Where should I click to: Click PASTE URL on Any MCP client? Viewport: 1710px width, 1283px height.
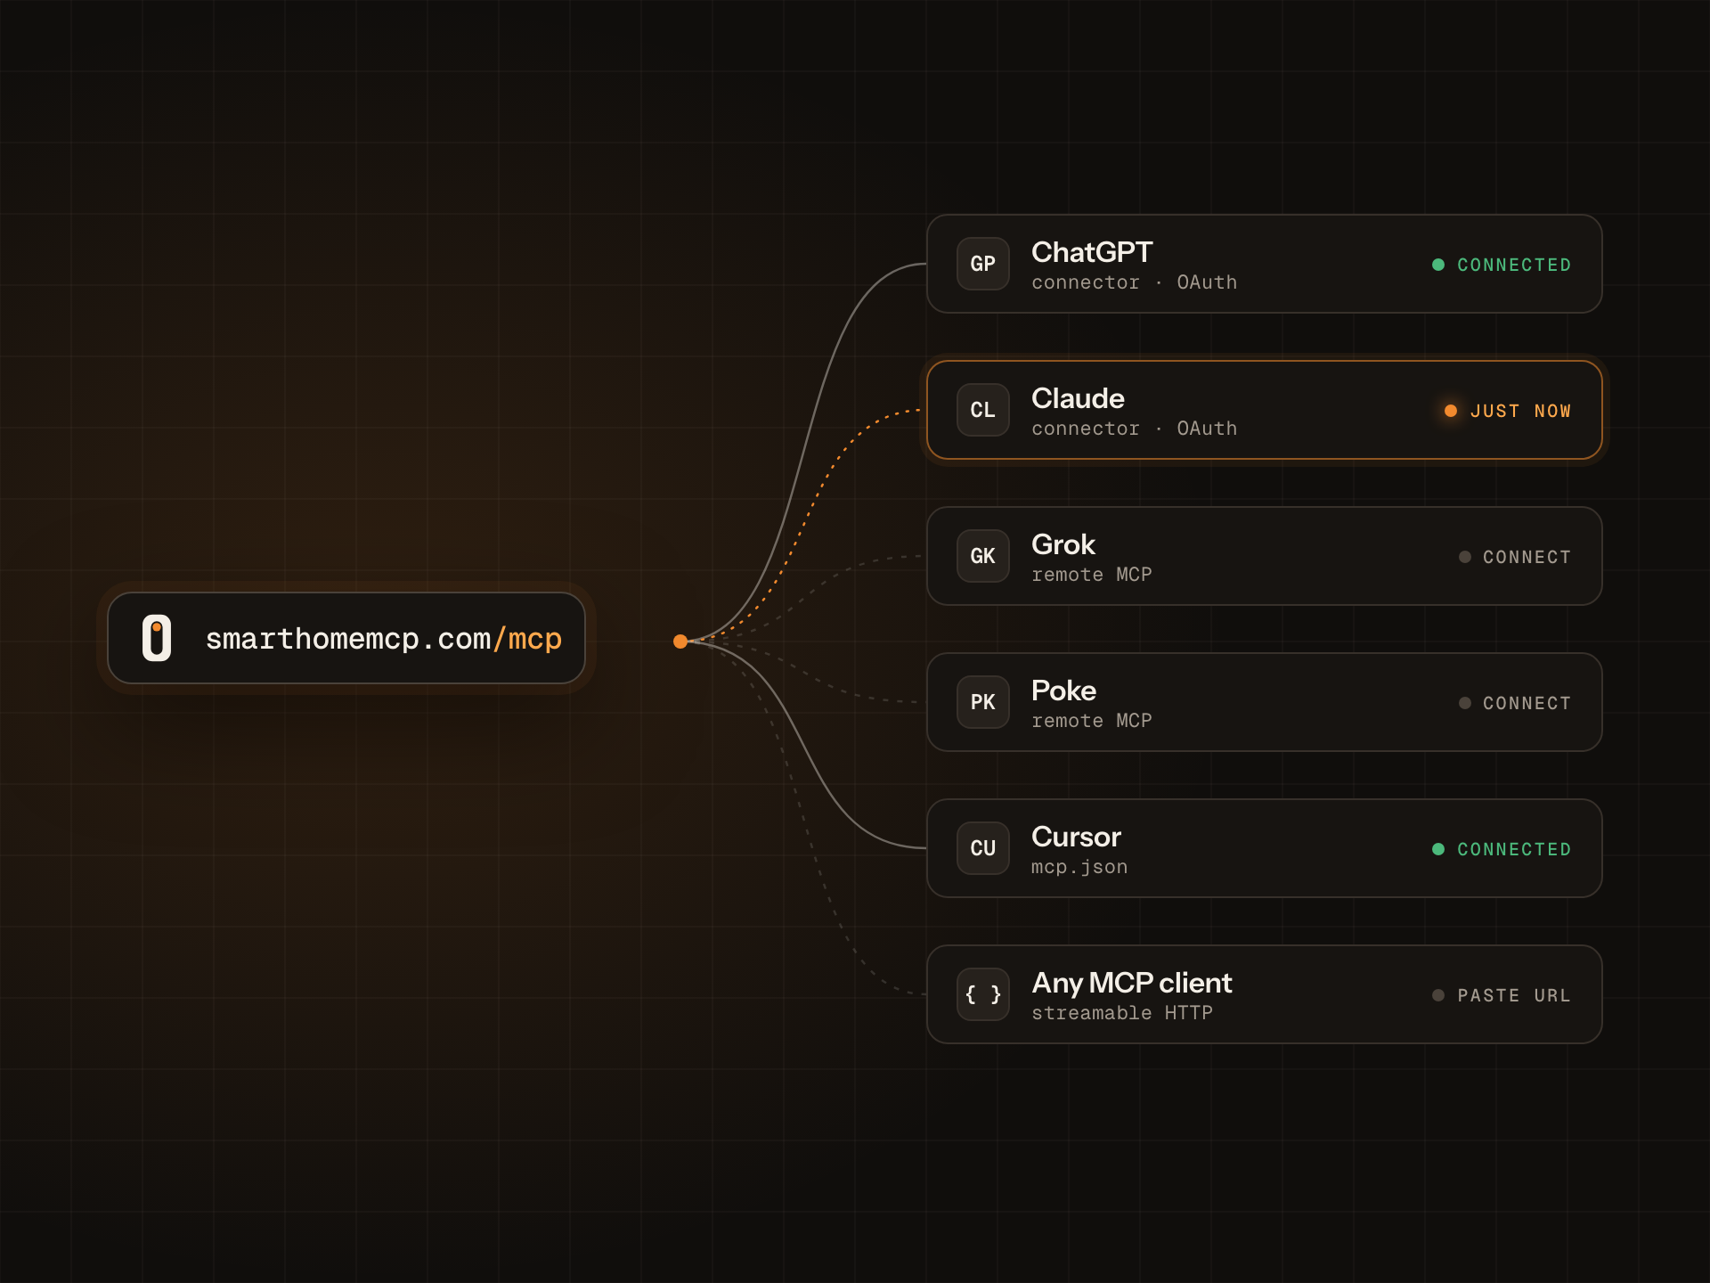coord(1502,995)
